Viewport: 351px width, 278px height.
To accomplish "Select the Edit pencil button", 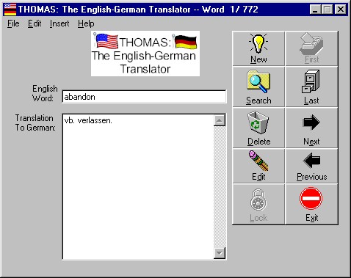I will point(258,166).
